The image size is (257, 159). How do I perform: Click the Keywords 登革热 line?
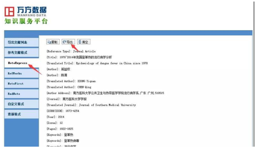[60, 135]
